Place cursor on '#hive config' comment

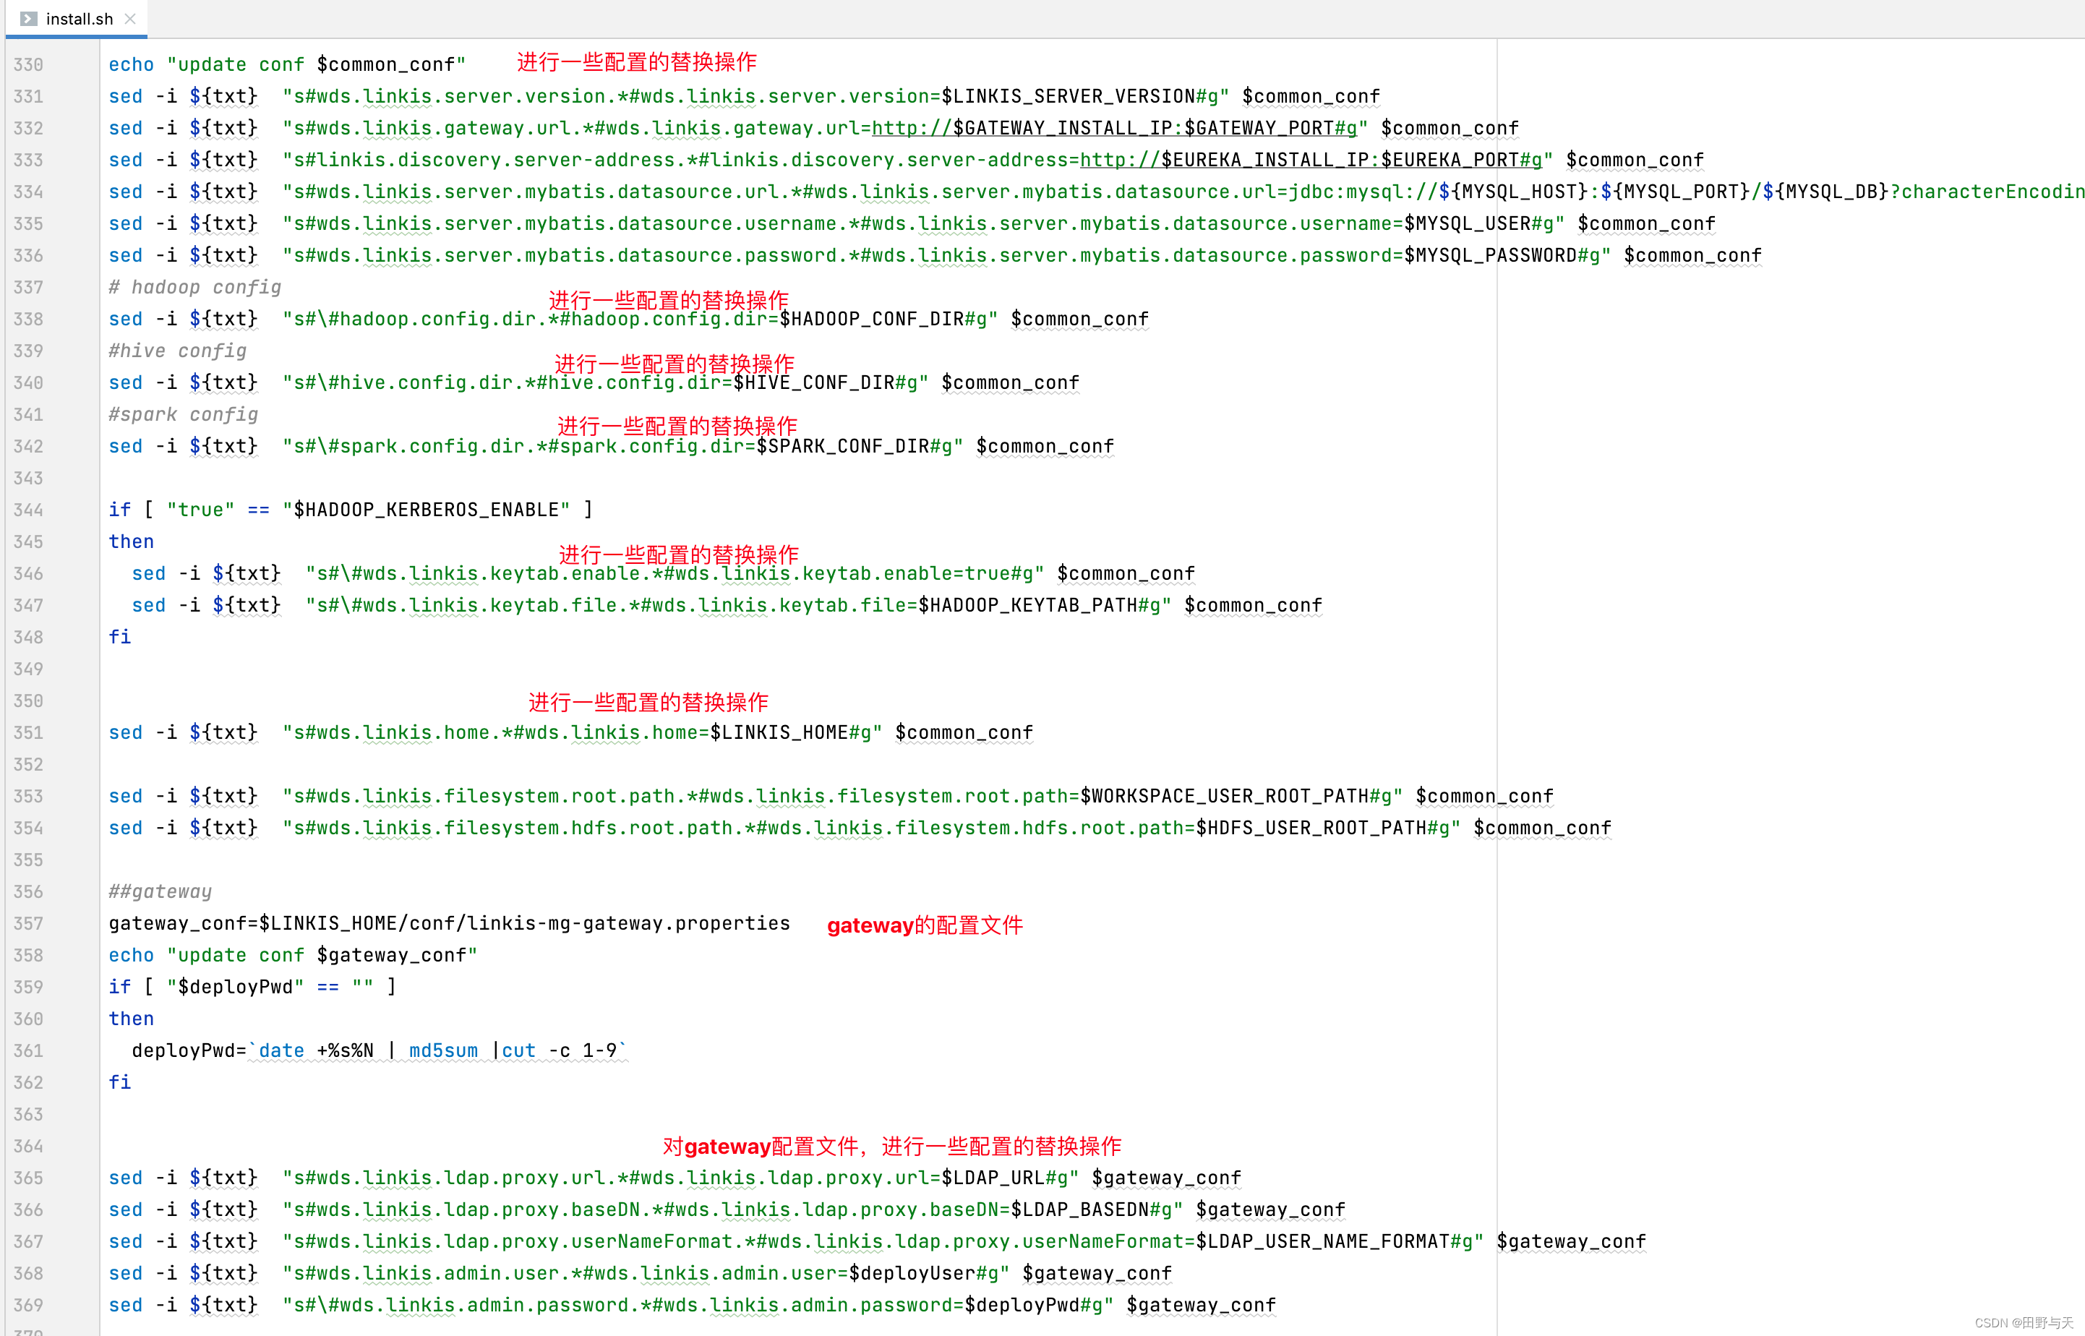point(177,351)
